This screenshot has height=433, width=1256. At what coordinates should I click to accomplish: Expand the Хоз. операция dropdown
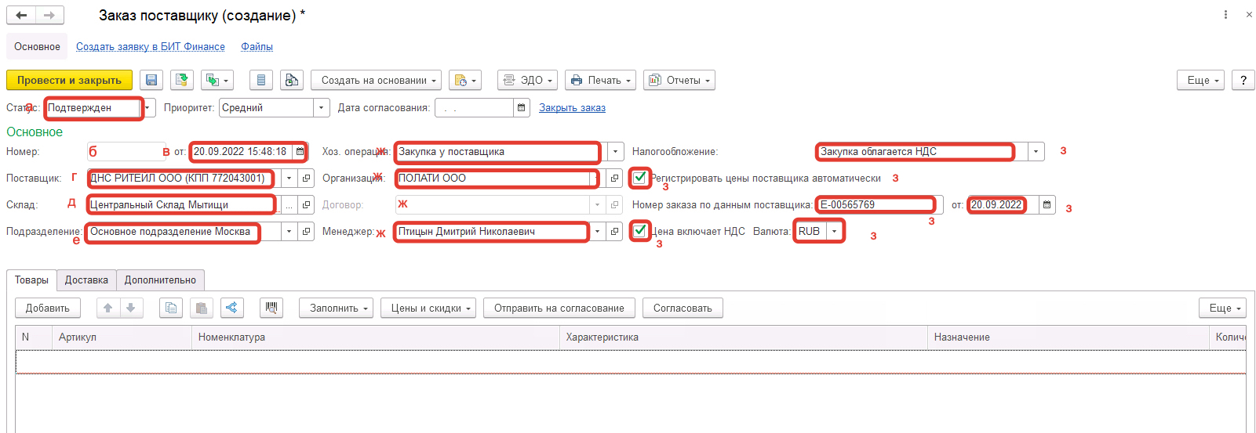coord(616,152)
